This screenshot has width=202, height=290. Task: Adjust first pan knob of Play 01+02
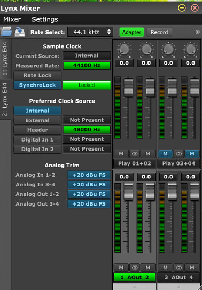(124, 49)
